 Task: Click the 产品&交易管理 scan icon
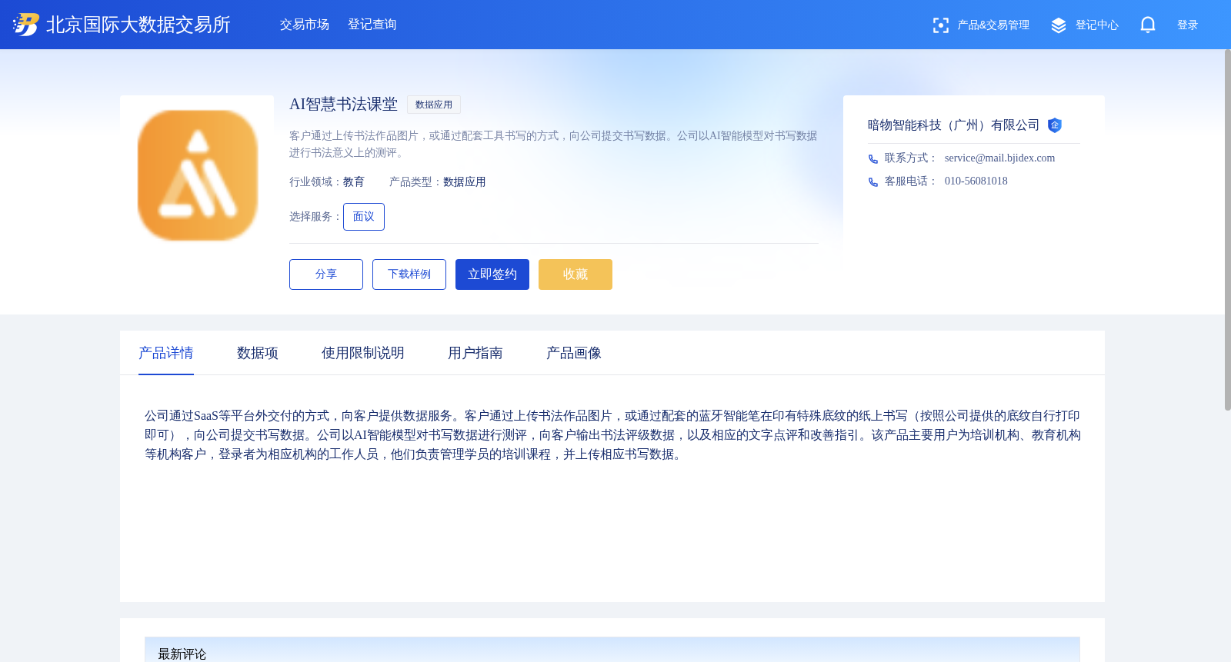(940, 25)
